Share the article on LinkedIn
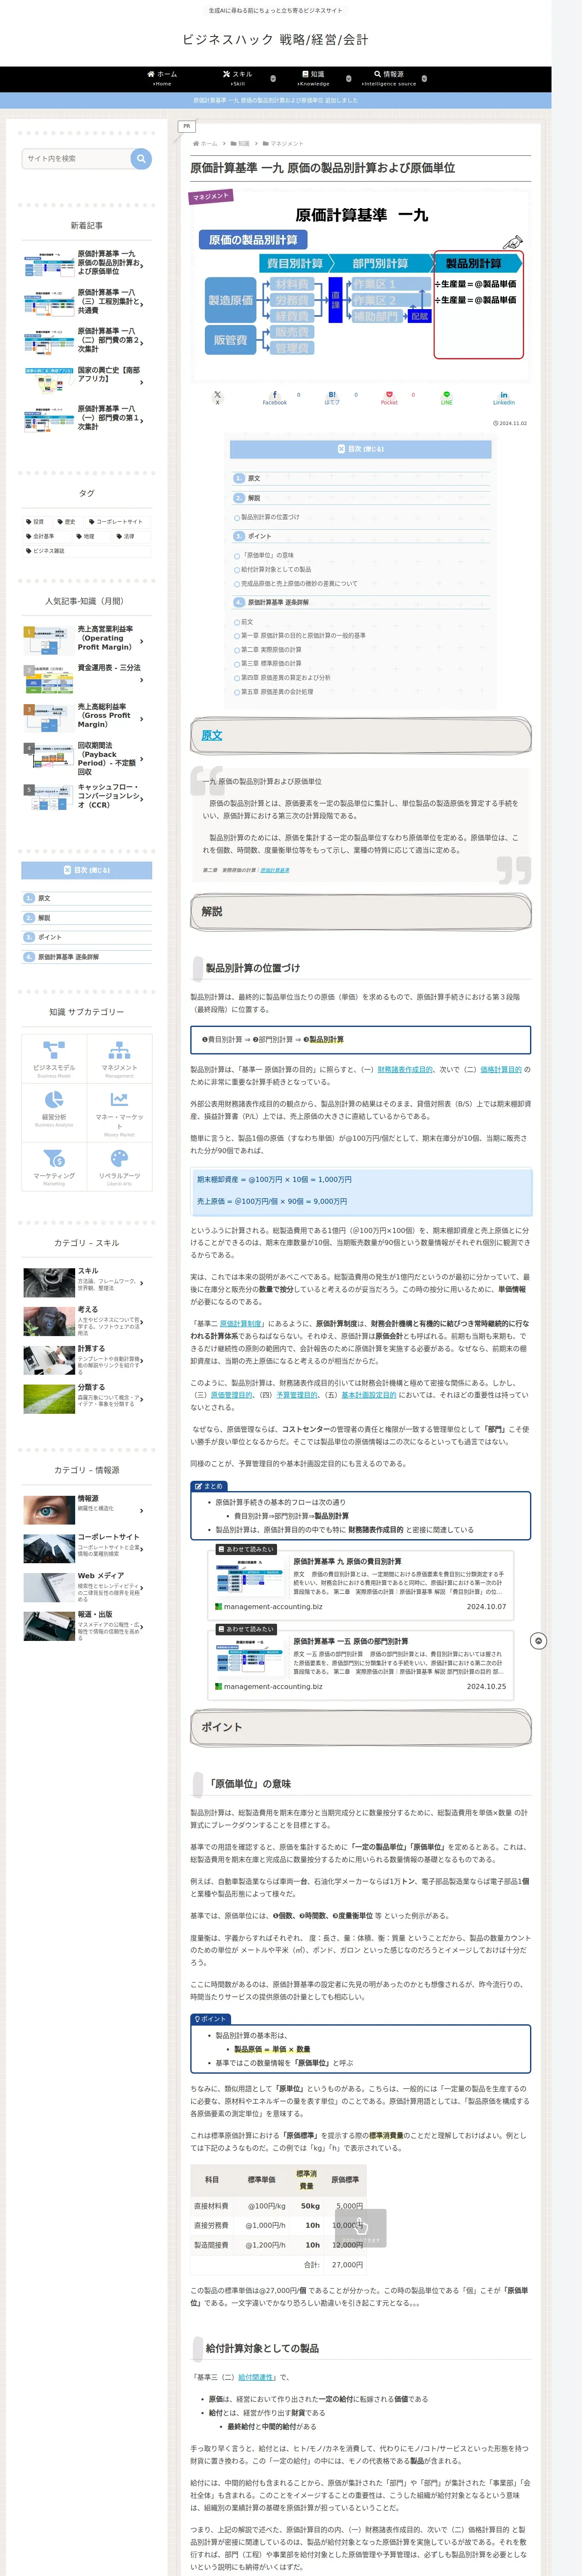This screenshot has width=582, height=2576. [504, 398]
